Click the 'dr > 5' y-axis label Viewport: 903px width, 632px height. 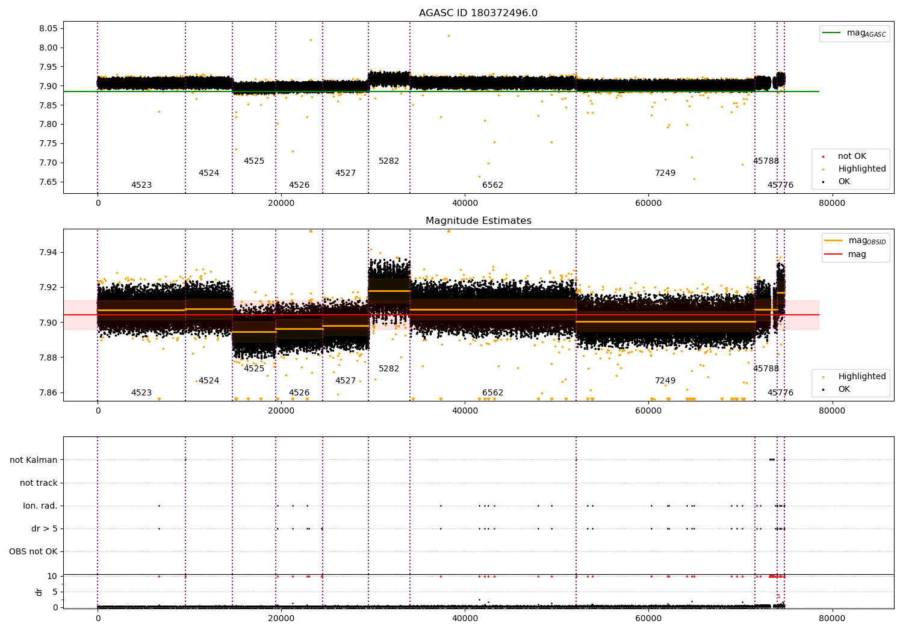pyautogui.click(x=45, y=529)
